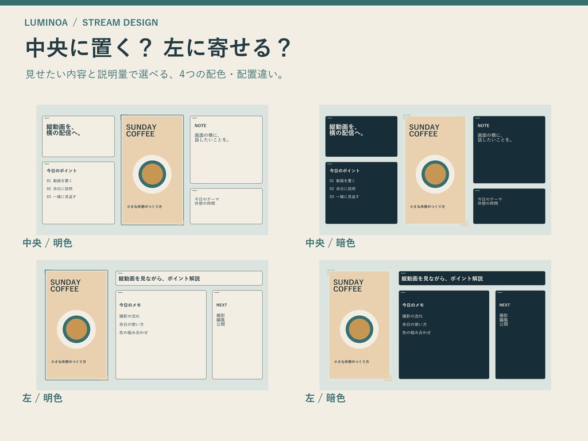Click the coffee cup graphic in 左 / 暗色
The height and width of the screenshot is (441, 588).
pos(359,329)
